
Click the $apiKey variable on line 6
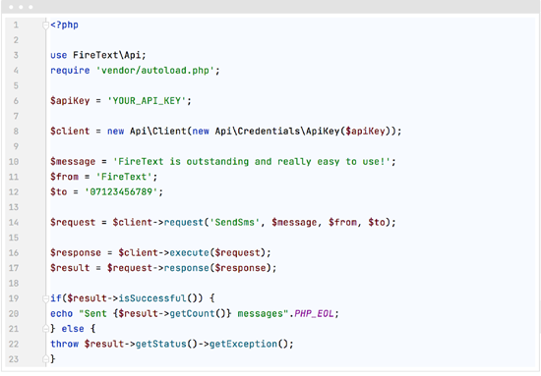tap(70, 101)
